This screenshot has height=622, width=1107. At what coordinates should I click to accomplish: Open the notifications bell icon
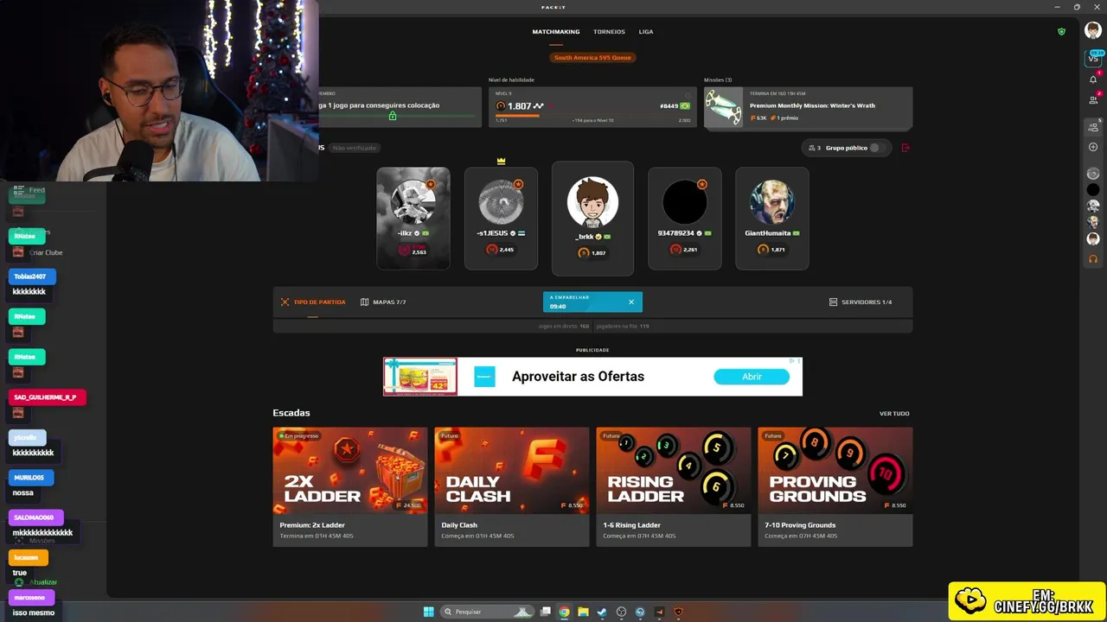click(1093, 79)
